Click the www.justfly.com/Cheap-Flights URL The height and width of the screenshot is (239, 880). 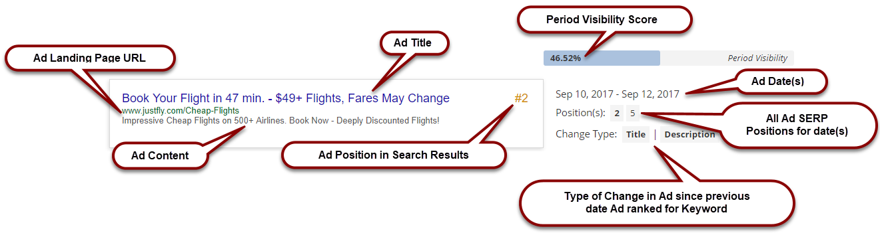point(181,110)
